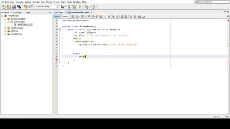Click Find Next Occurrence icon
The width and height of the screenshot is (230, 129).
pyautogui.click(x=97, y=16)
